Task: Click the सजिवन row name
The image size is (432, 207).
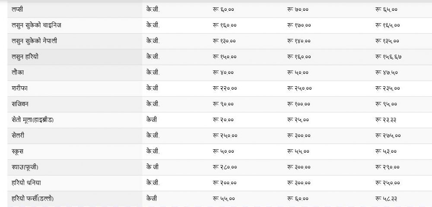Action: click(21, 104)
